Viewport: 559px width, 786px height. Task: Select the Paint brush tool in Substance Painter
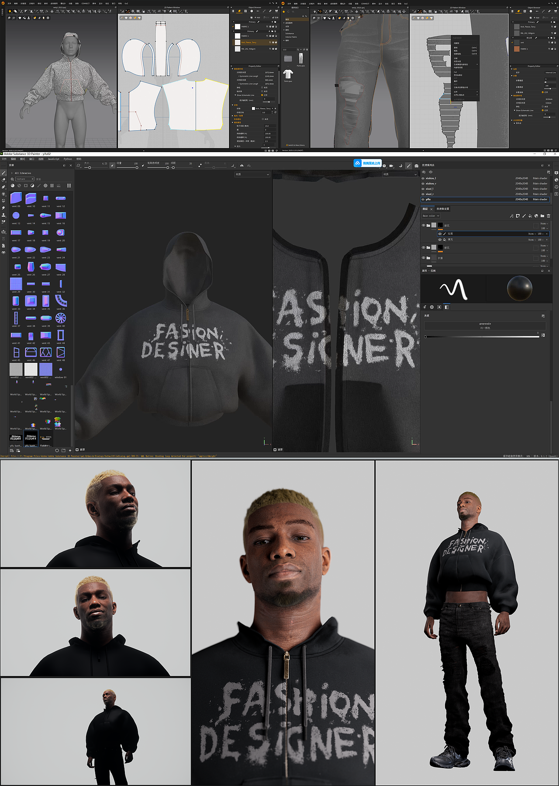3,173
